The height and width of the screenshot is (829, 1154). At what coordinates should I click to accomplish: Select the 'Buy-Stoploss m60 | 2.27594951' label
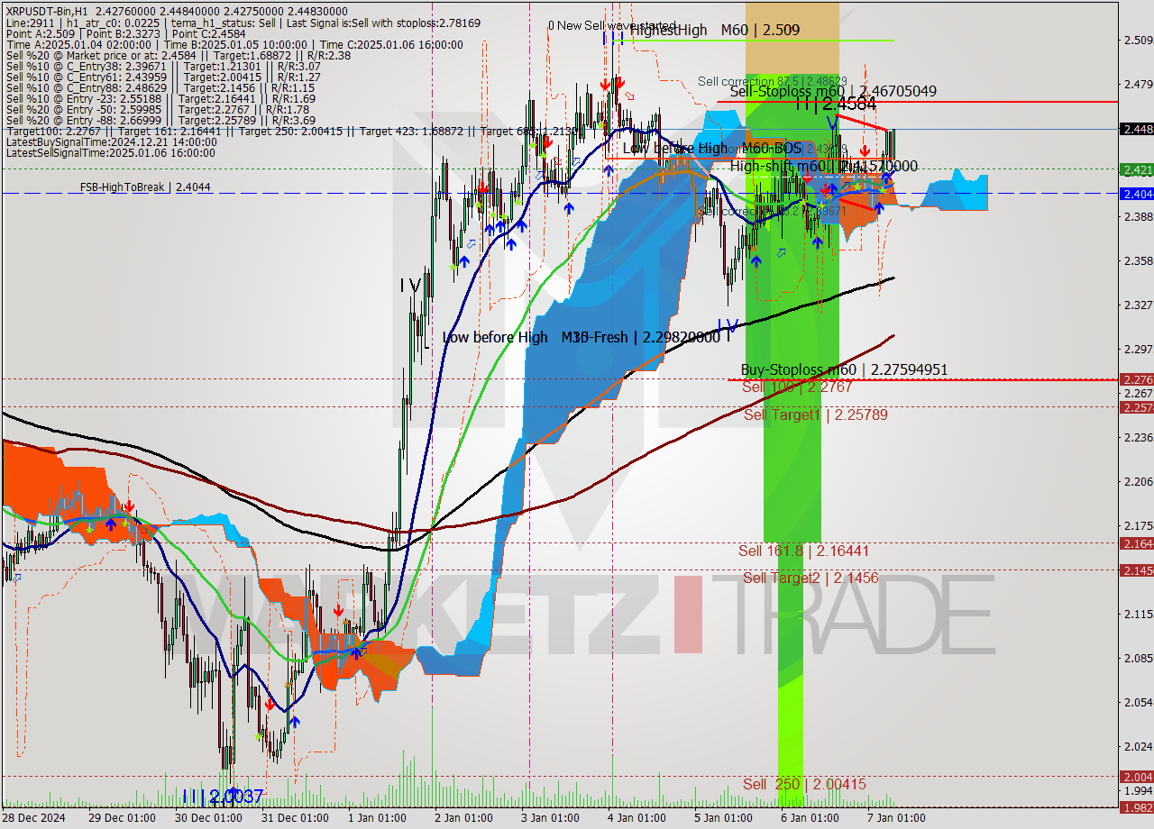tap(844, 369)
